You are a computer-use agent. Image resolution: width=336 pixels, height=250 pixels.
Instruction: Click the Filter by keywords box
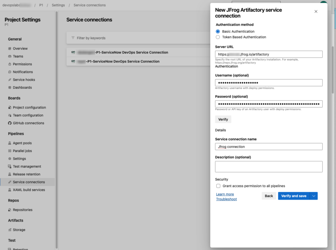coord(138,38)
